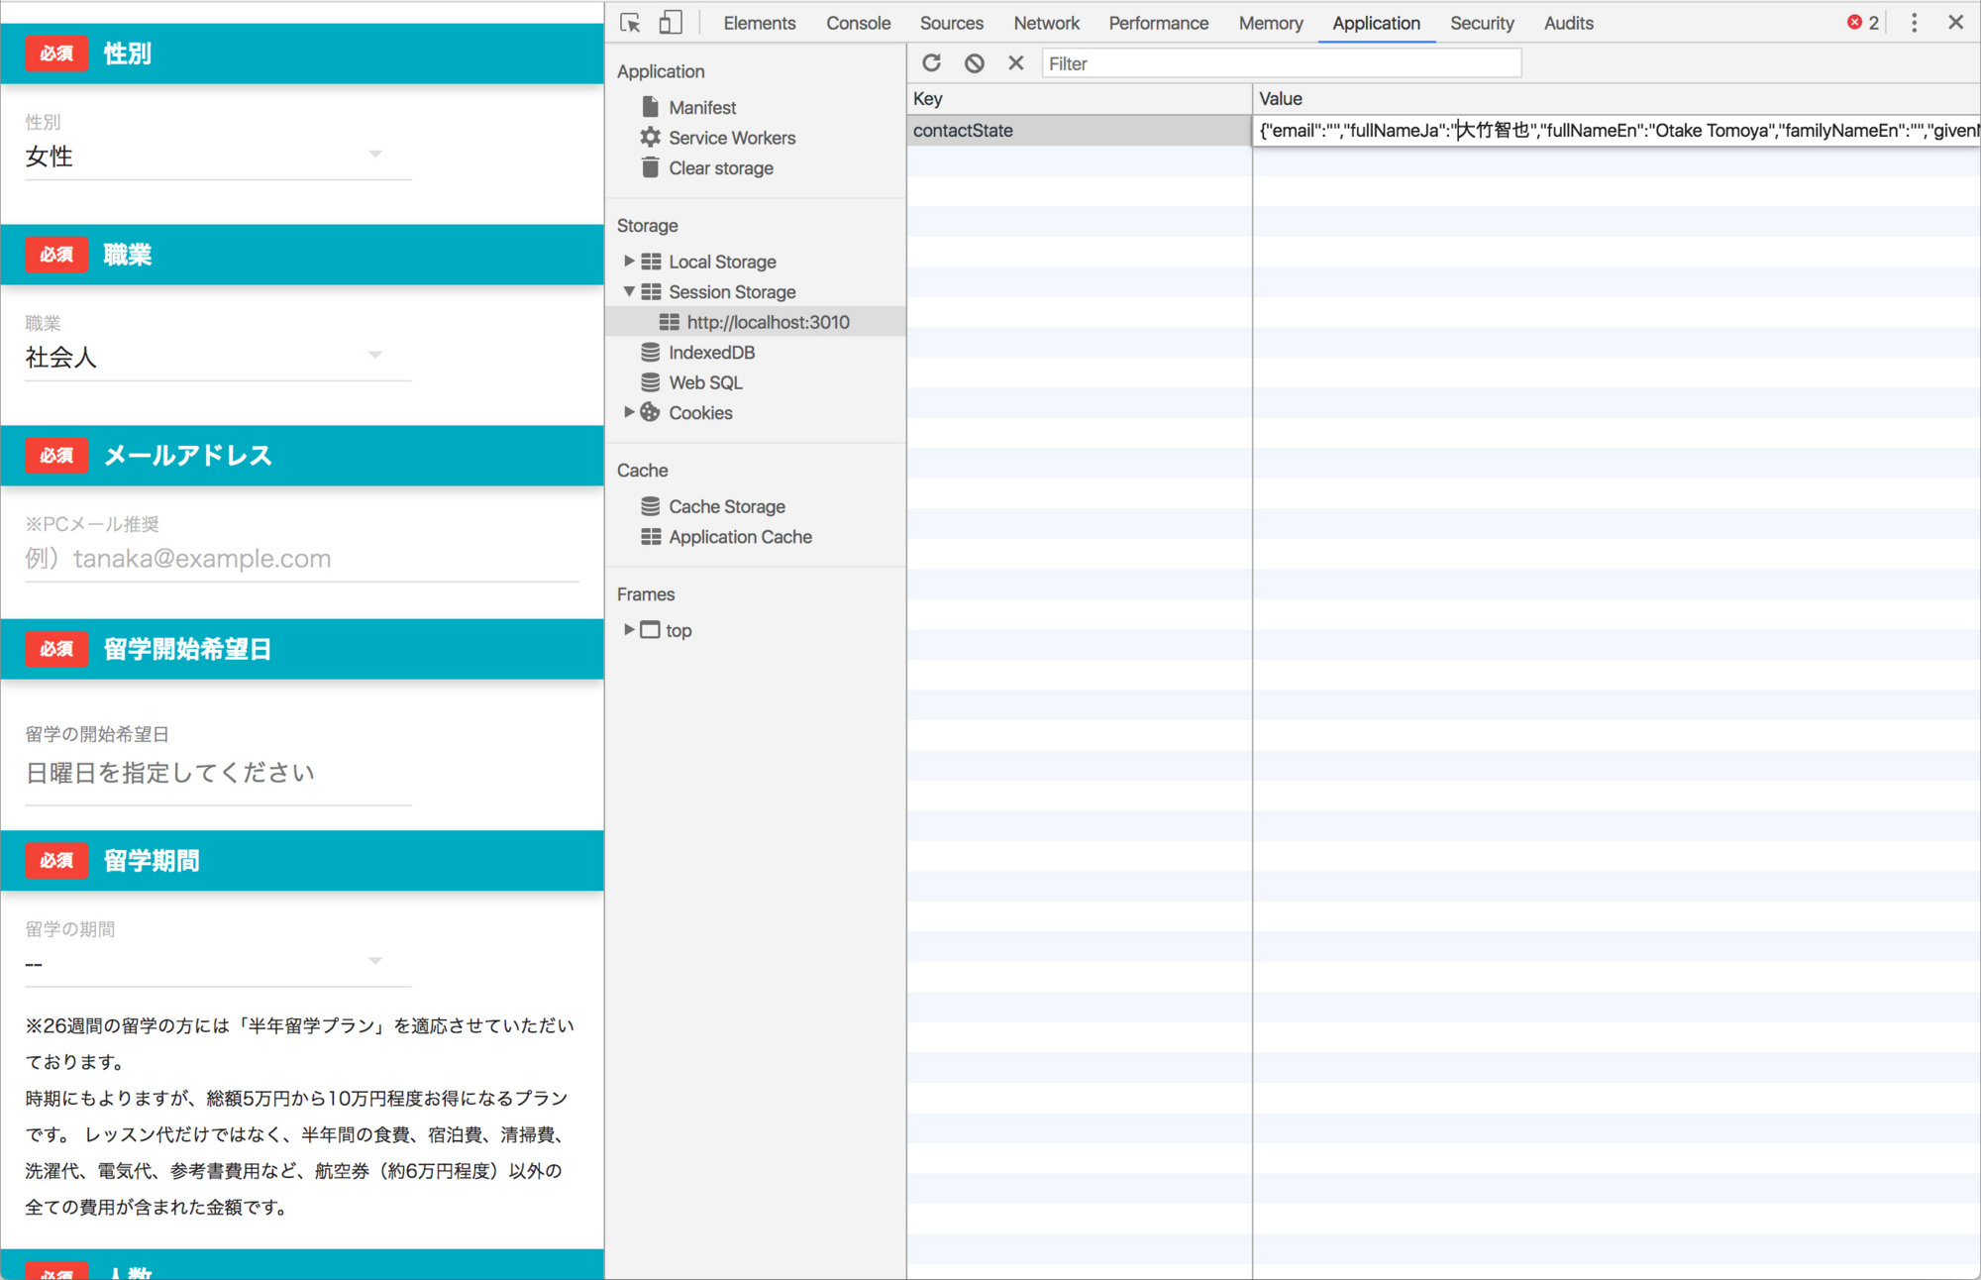1981x1280 pixels.
Task: Click the 留学期間 section header
Action: click(302, 860)
